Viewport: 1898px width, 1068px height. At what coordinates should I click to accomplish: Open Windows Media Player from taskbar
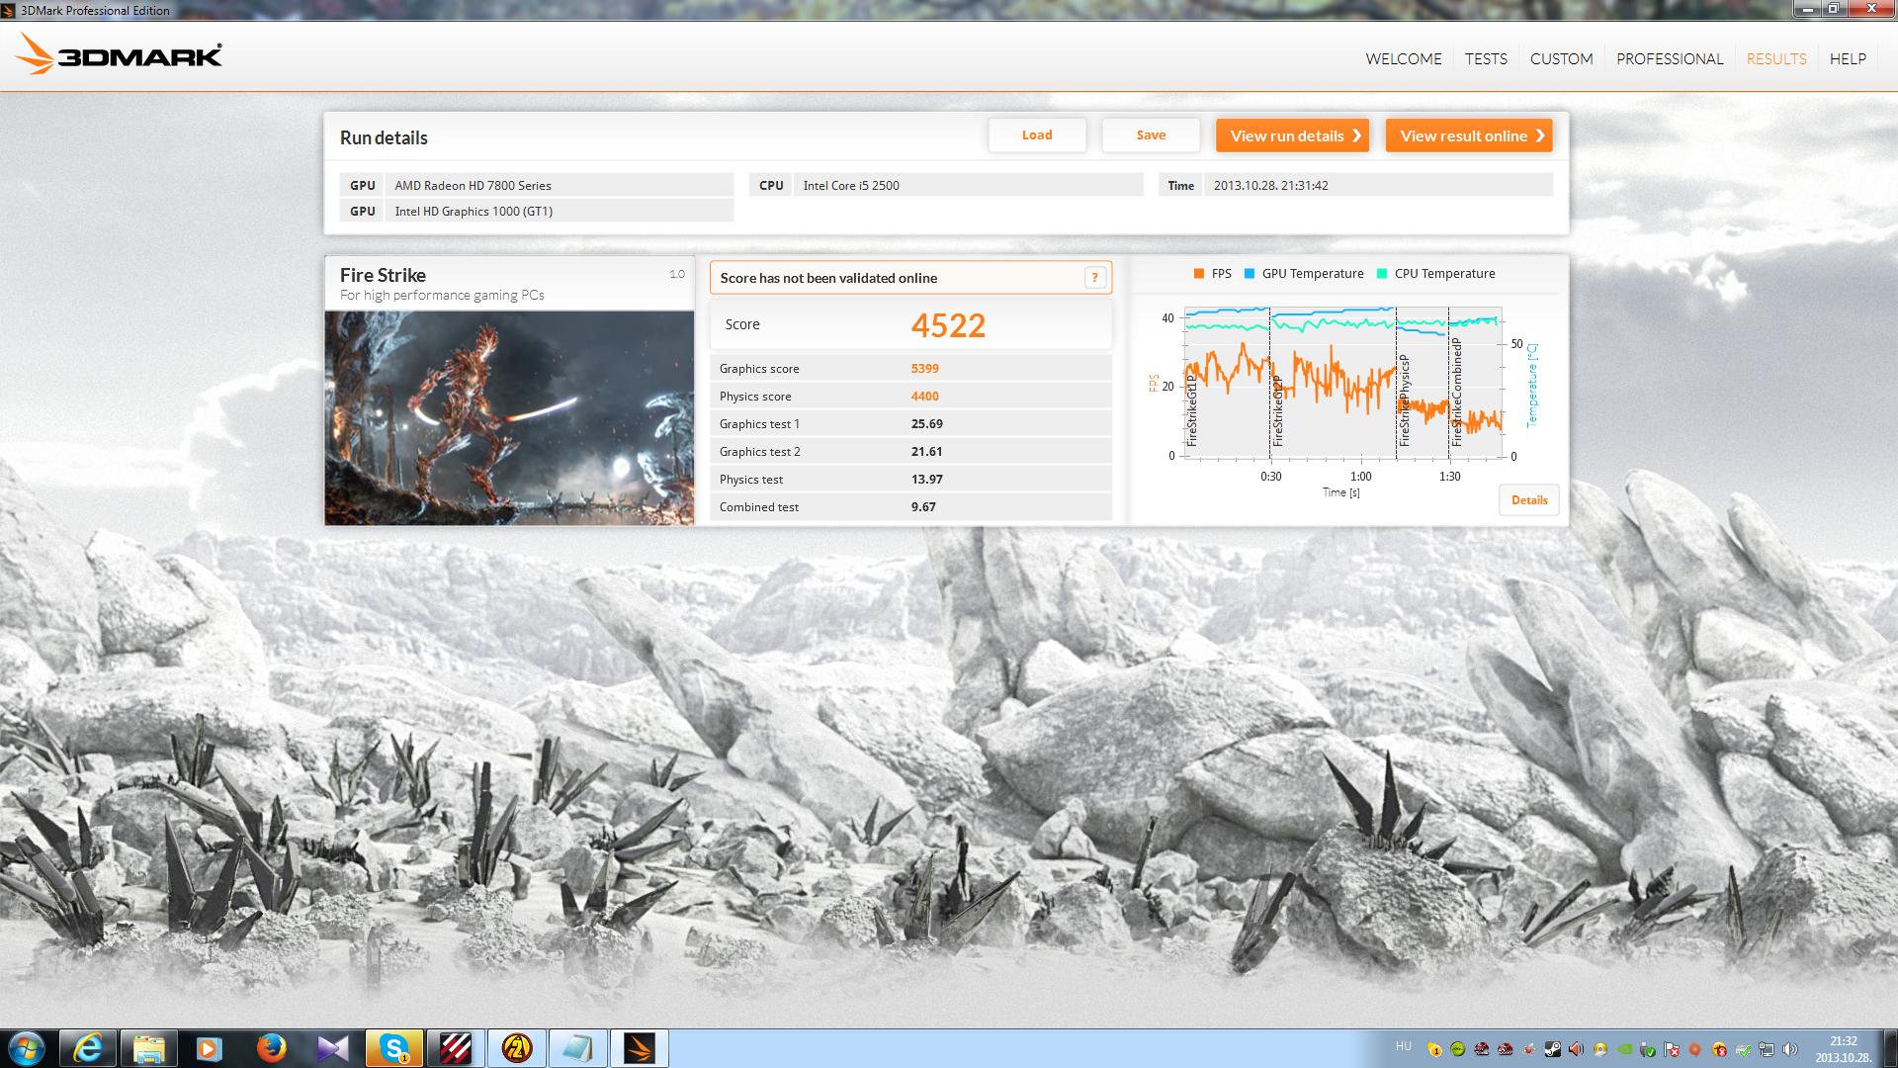[x=210, y=1048]
